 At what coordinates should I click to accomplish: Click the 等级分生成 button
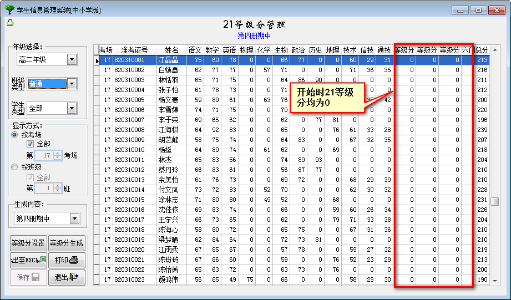click(x=66, y=243)
